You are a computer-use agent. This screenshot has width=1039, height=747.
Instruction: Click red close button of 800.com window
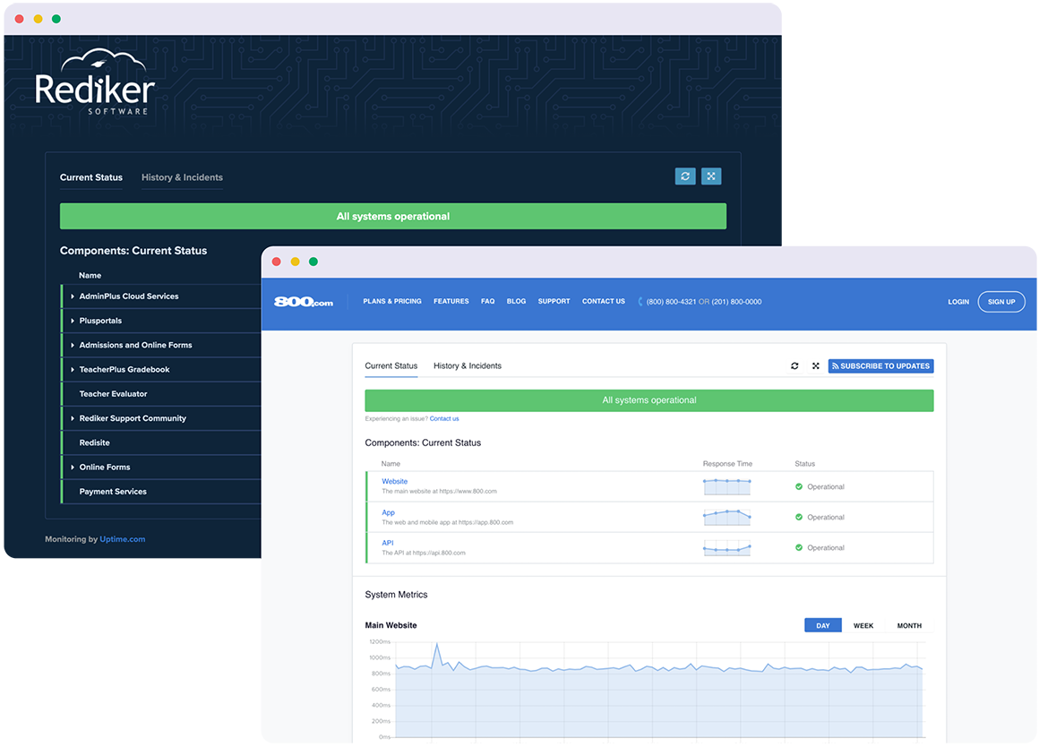click(276, 262)
